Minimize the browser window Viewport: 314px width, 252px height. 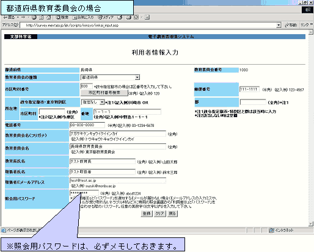[x=301, y=2]
